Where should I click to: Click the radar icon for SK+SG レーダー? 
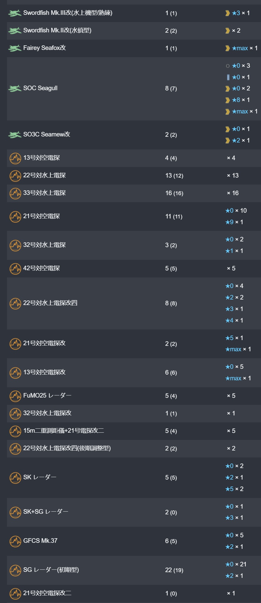pos(15,512)
